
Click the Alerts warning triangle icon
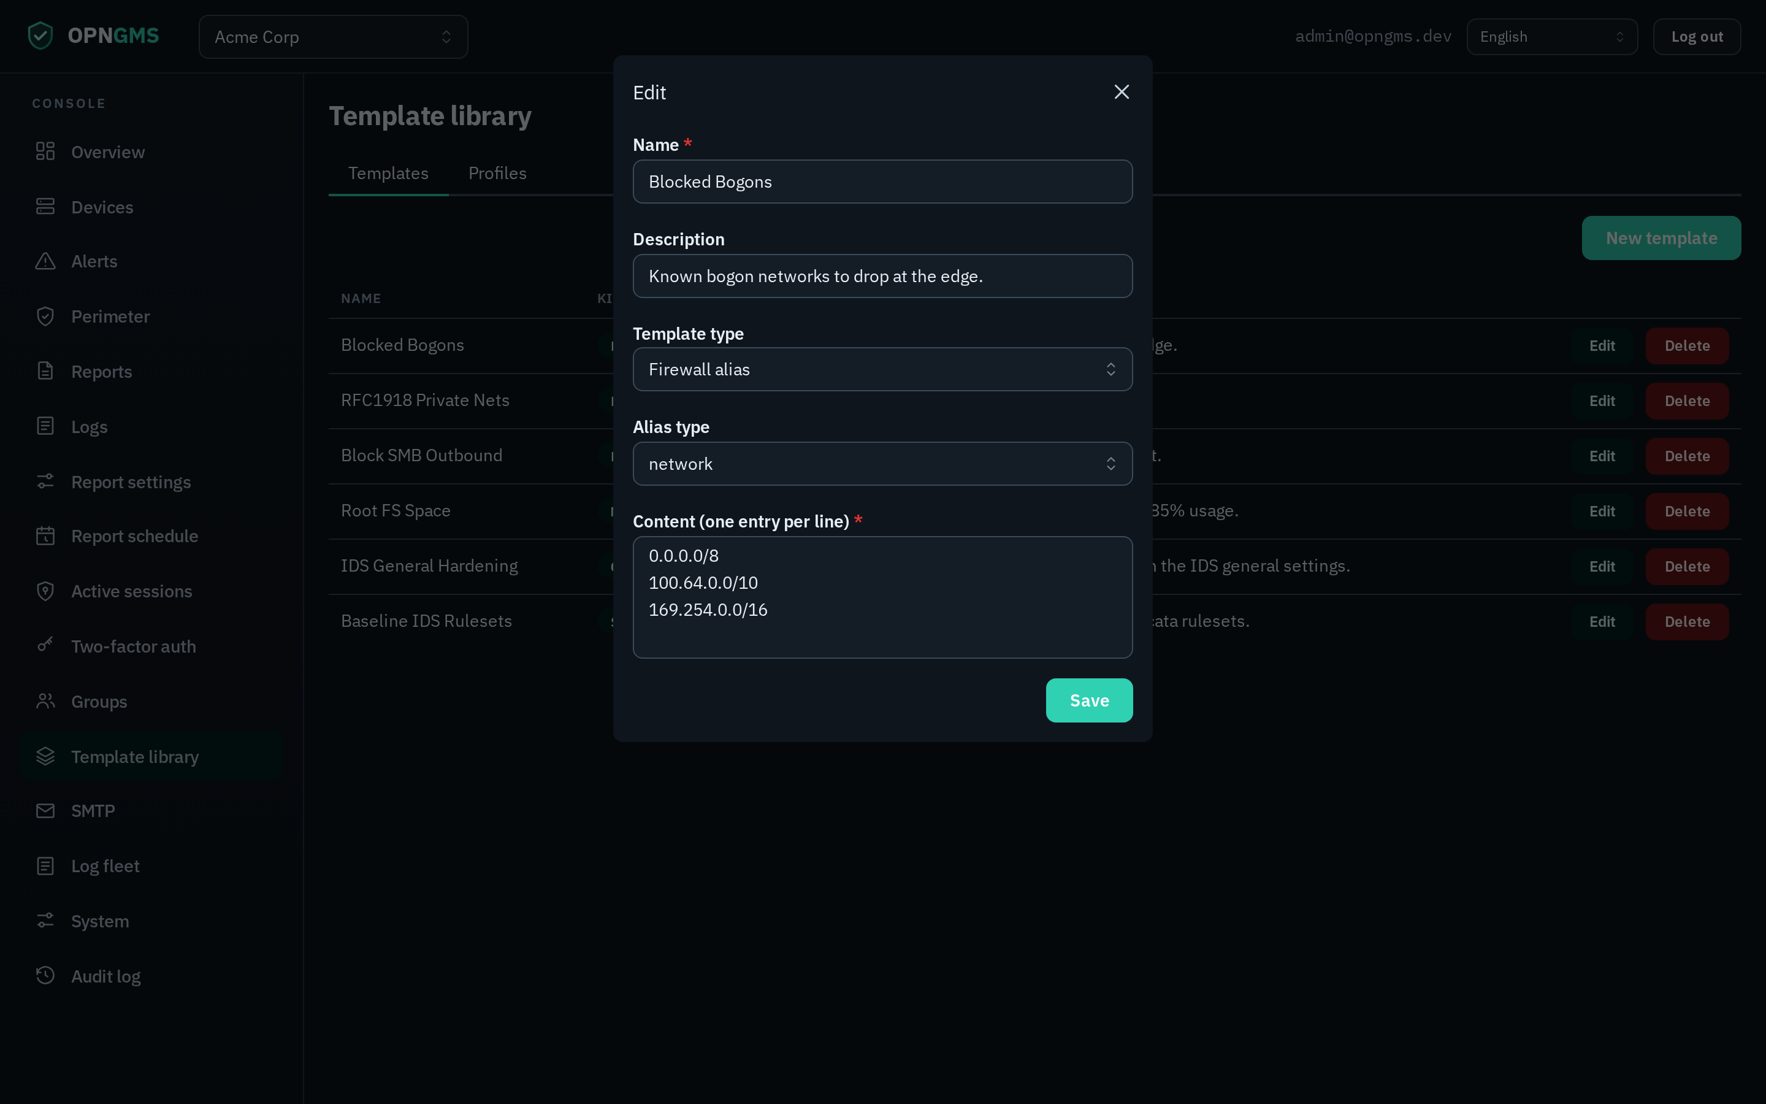click(45, 261)
